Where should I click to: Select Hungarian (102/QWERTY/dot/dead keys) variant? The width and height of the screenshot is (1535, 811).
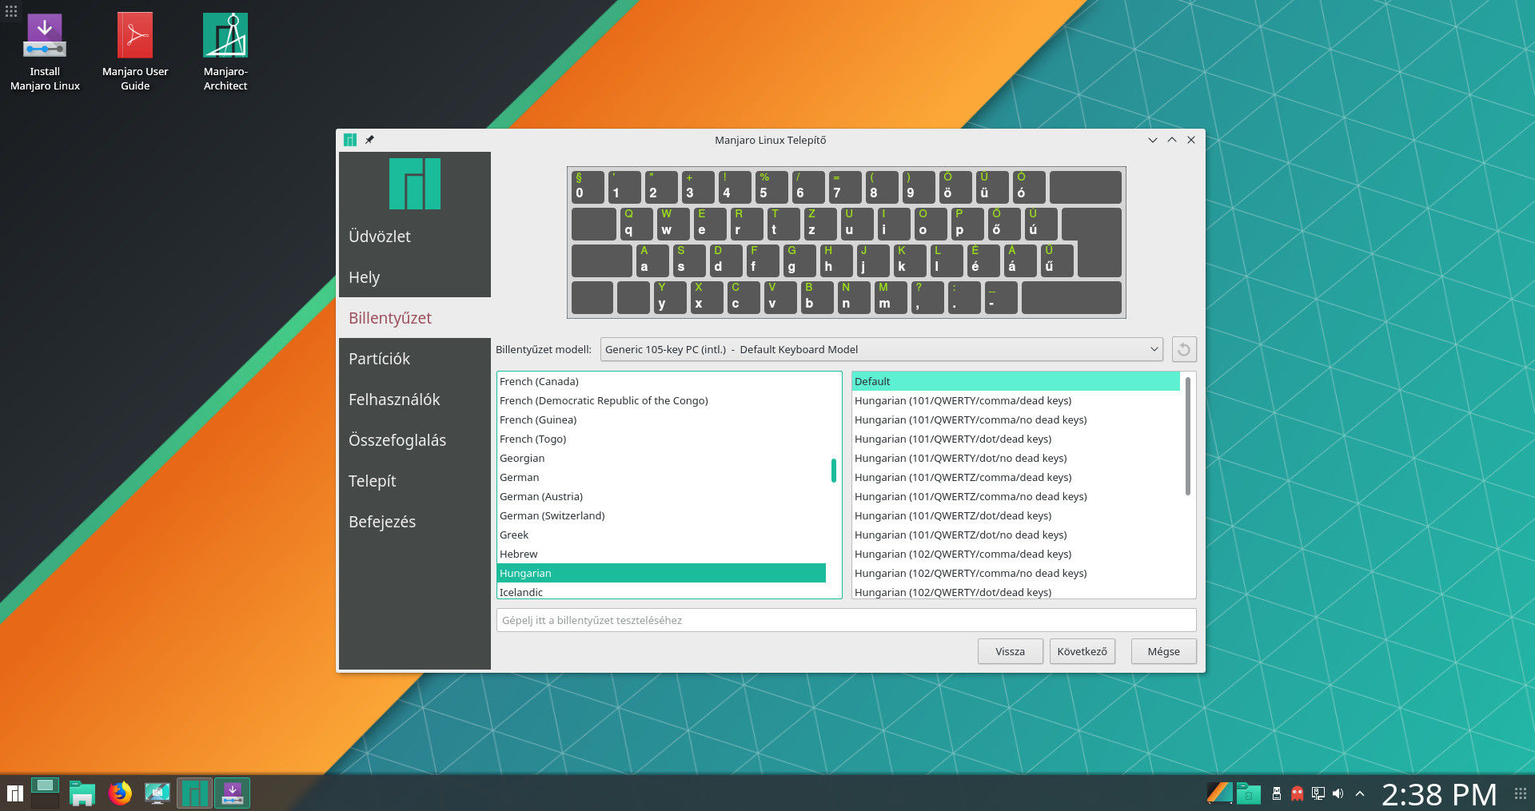[1015, 591]
